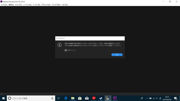Open File Explorer from the taskbar
Screen dimensions: 180x101
tap(73, 98)
